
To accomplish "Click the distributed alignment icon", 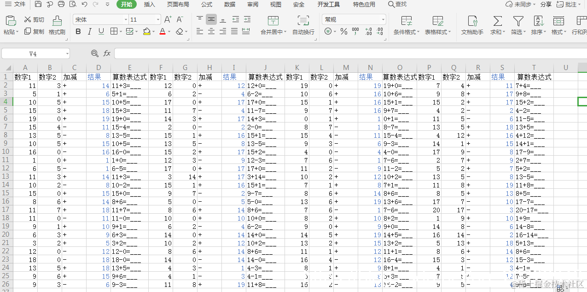I will (x=246, y=31).
